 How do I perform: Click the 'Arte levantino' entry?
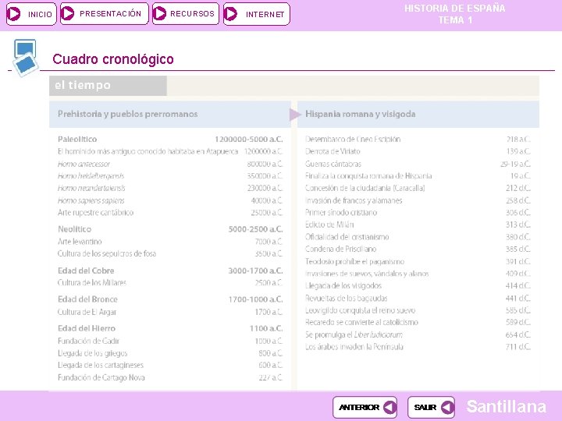[80, 242]
